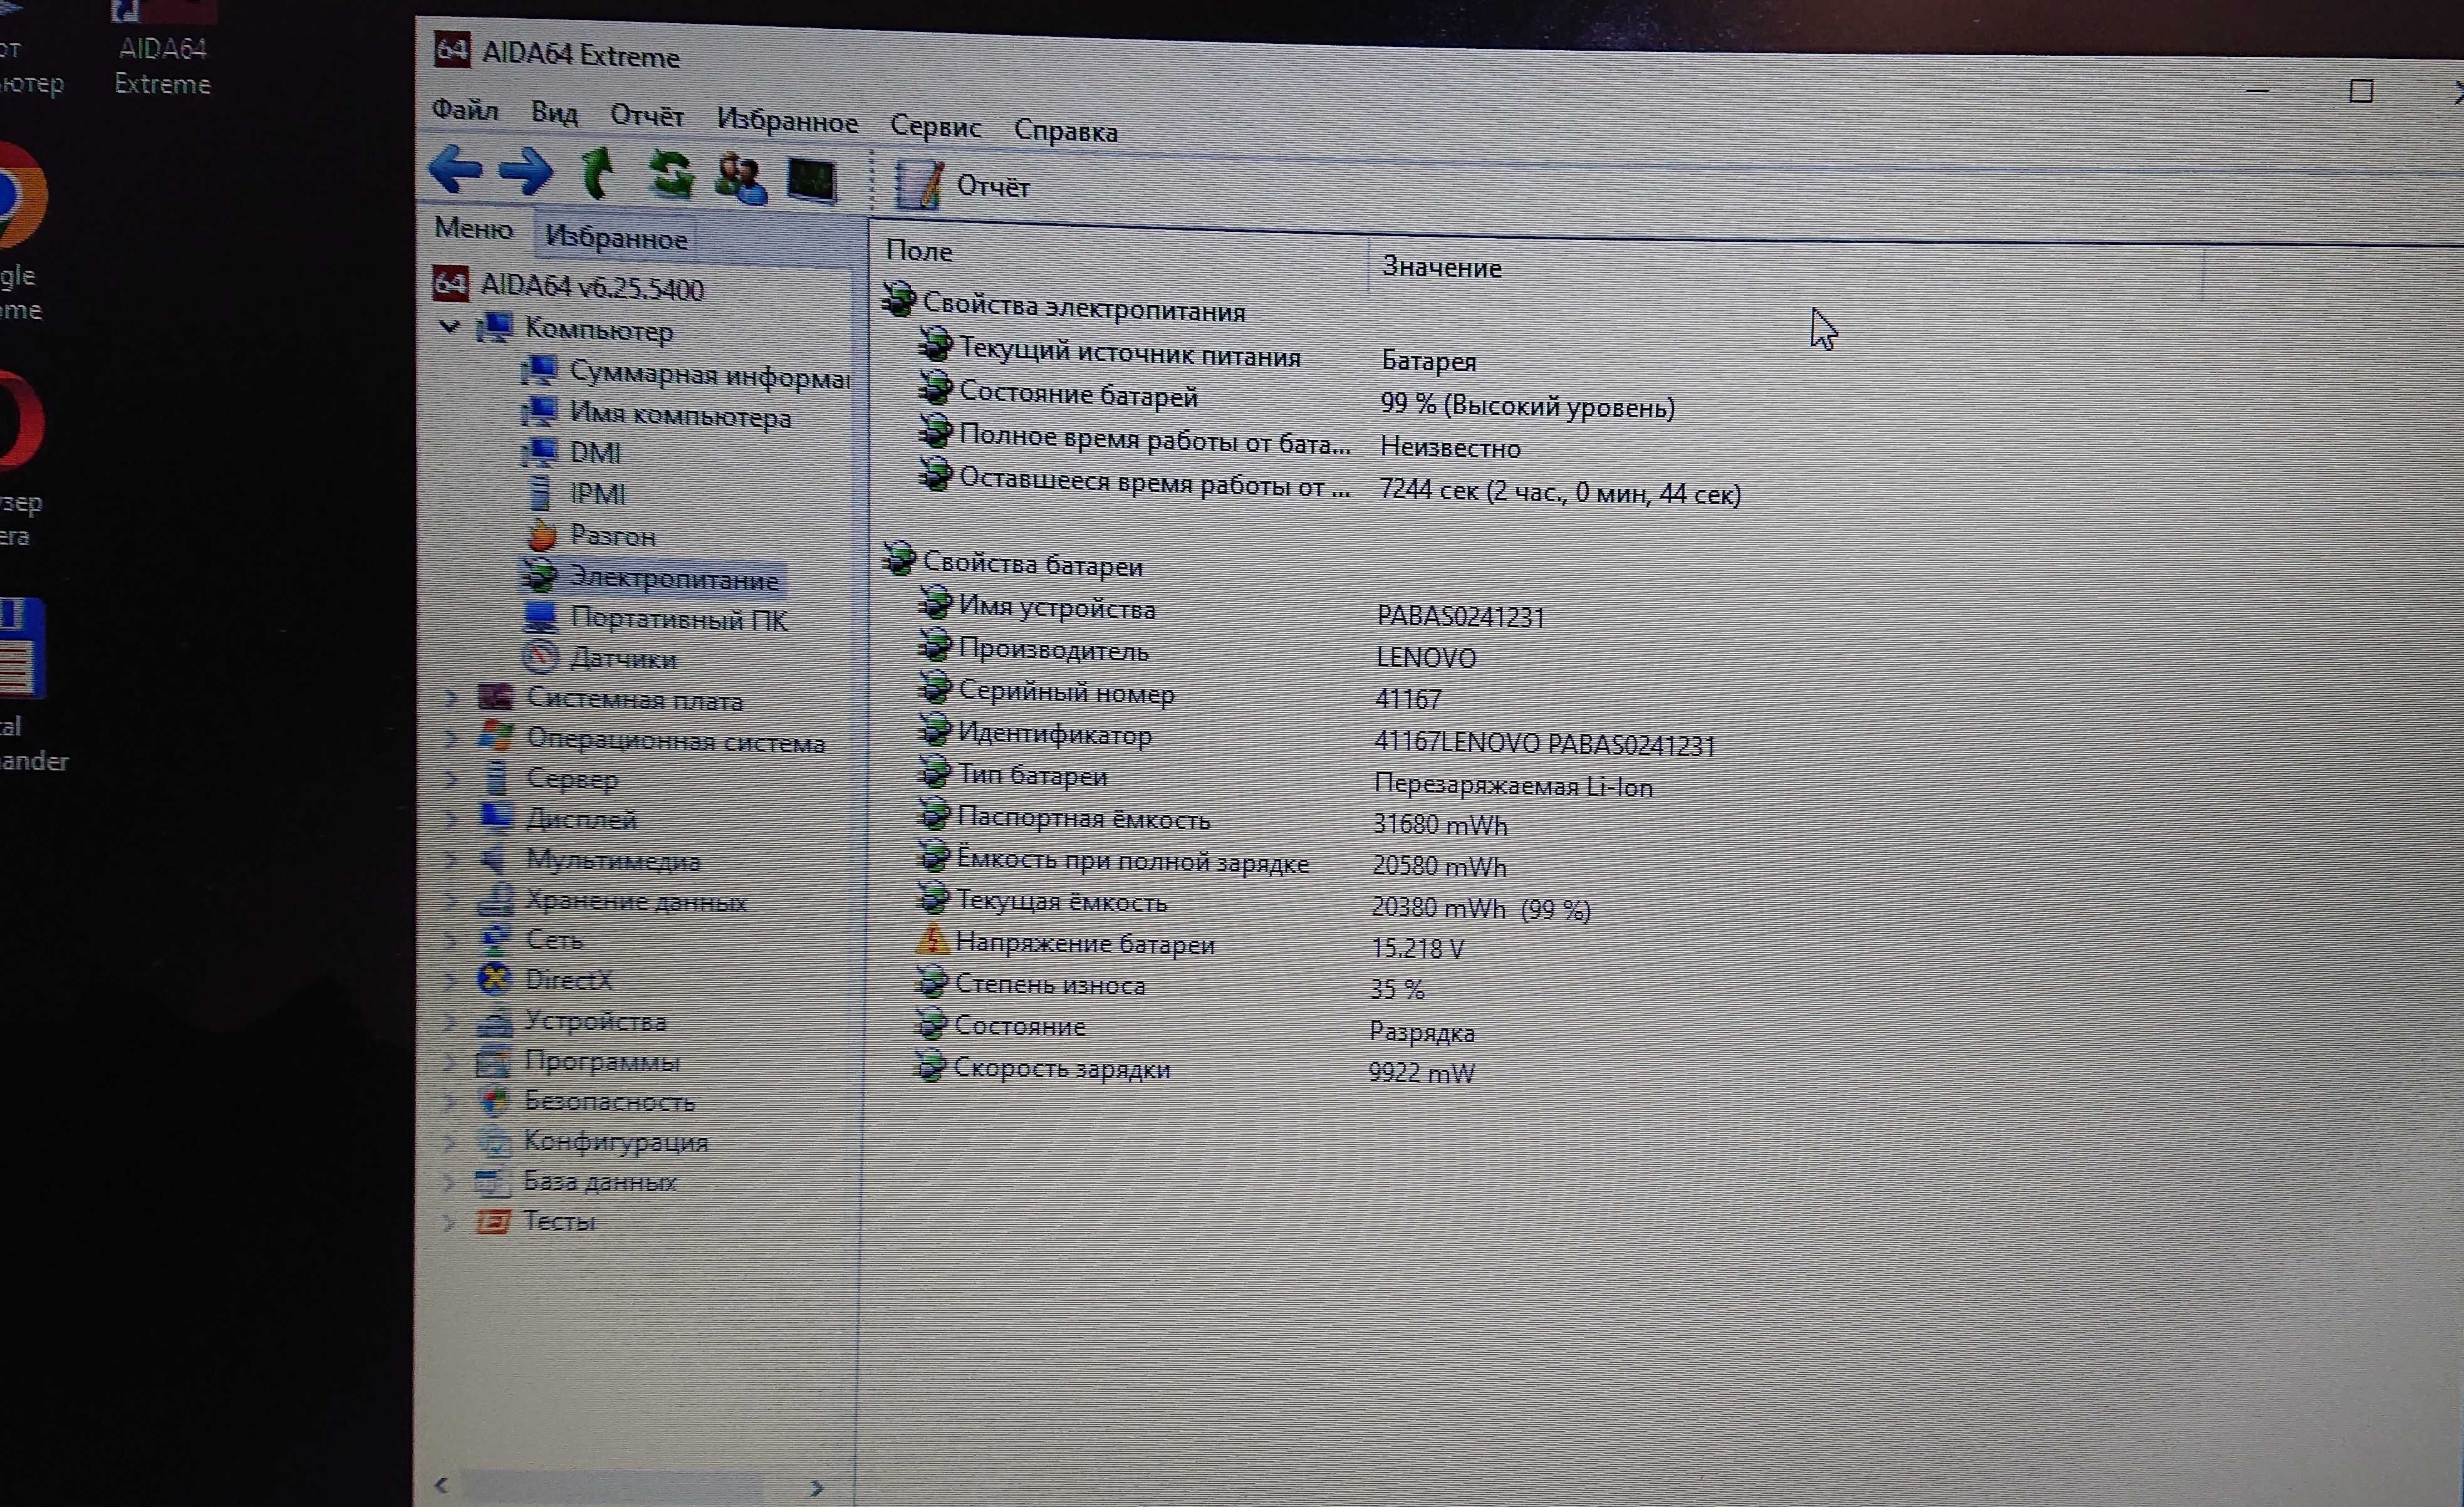
Task: Expand the Хранение данных node
Action: tap(451, 900)
